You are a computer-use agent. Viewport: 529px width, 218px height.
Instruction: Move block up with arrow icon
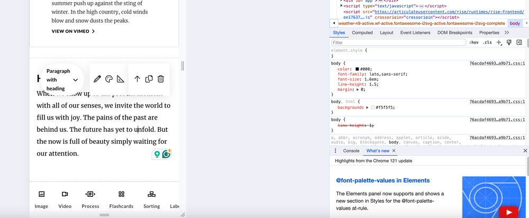click(137, 79)
